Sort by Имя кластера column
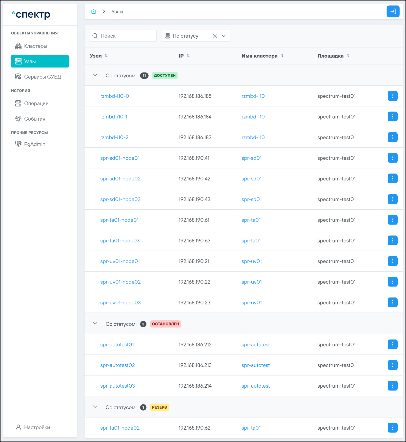The height and width of the screenshot is (442, 406). tap(282, 56)
